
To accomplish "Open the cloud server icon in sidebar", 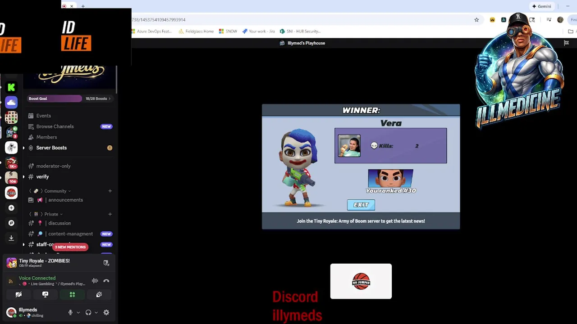I will click(x=11, y=103).
